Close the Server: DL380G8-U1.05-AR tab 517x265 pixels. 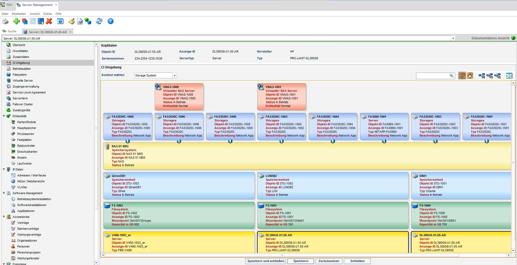pos(70,32)
